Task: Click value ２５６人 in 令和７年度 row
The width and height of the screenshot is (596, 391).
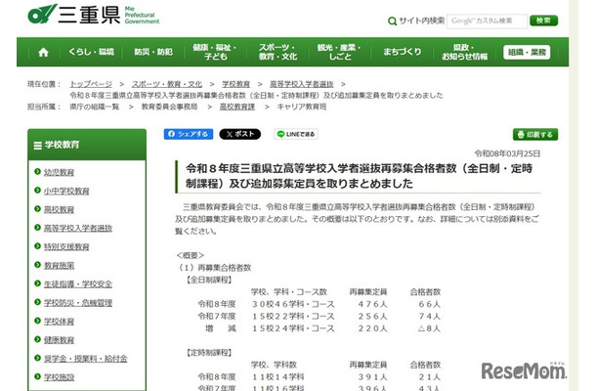Action: pyautogui.click(x=372, y=317)
